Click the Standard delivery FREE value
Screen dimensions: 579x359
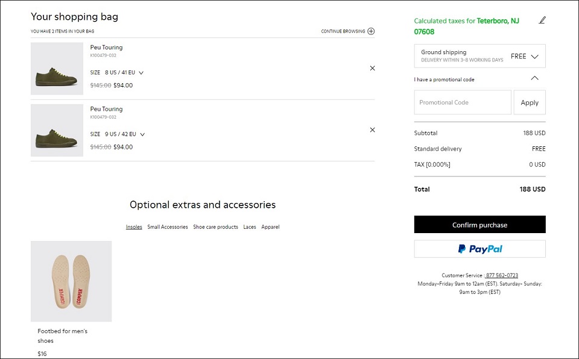click(539, 149)
